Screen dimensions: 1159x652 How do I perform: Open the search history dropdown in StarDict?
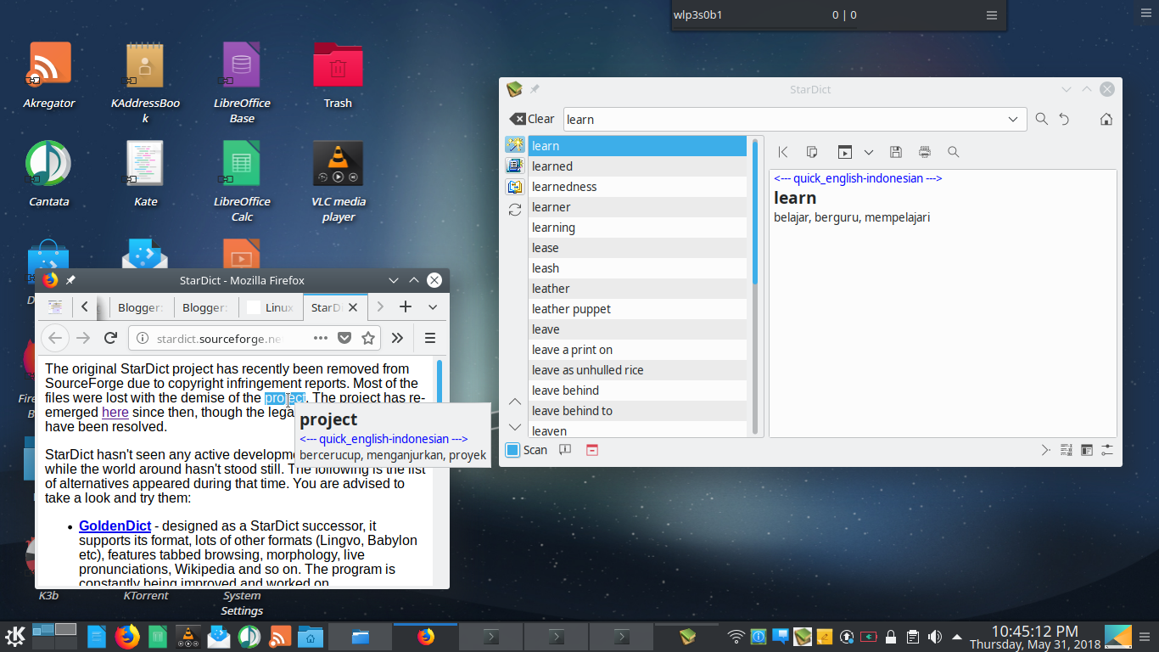tap(1012, 119)
